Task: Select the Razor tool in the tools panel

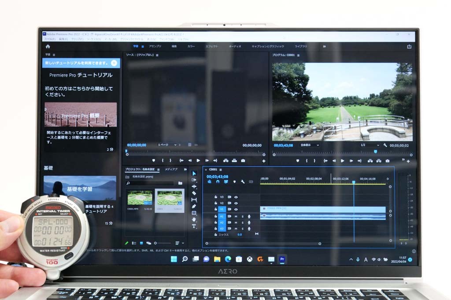Action: pos(194,193)
